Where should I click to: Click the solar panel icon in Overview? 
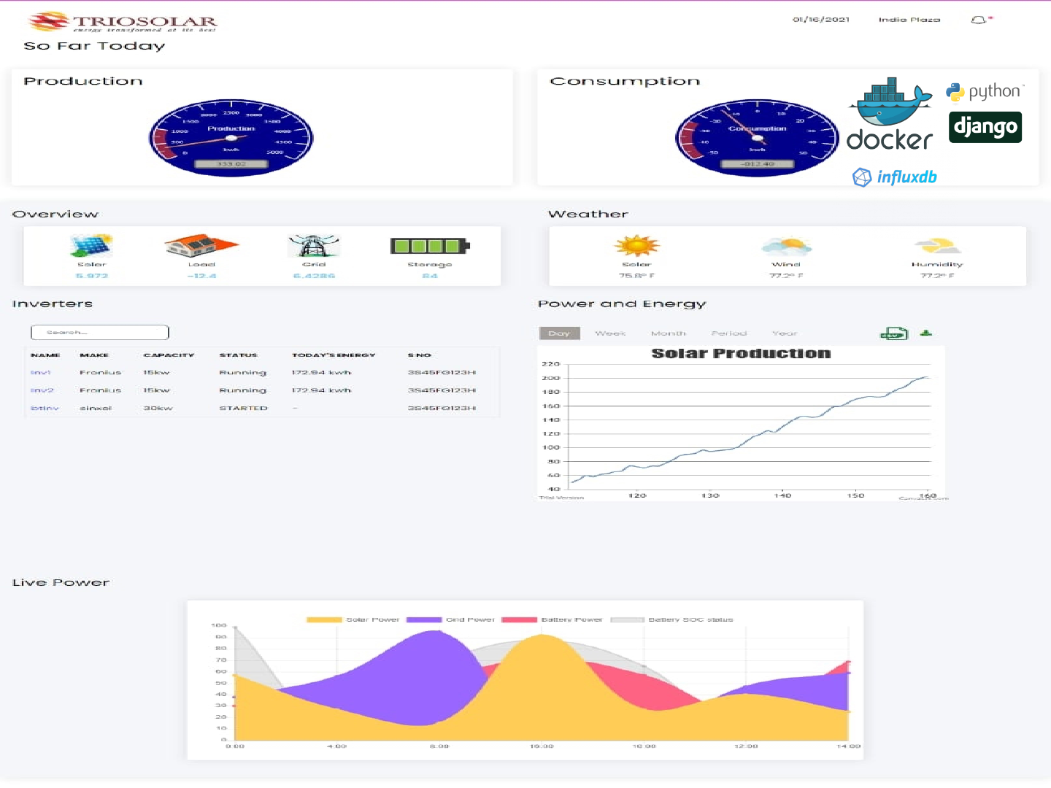click(91, 246)
